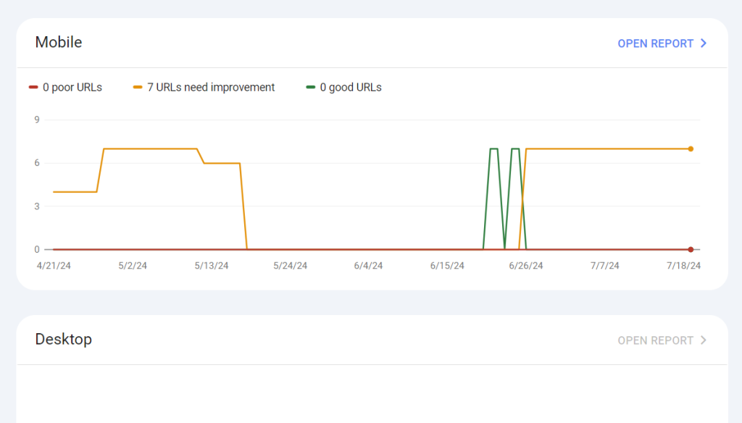Click the red poor URLs legend marker
Viewport: 742px width, 423px height.
[33, 88]
